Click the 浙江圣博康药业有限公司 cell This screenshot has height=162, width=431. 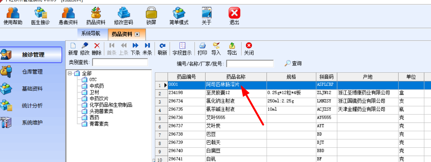(x=368, y=93)
